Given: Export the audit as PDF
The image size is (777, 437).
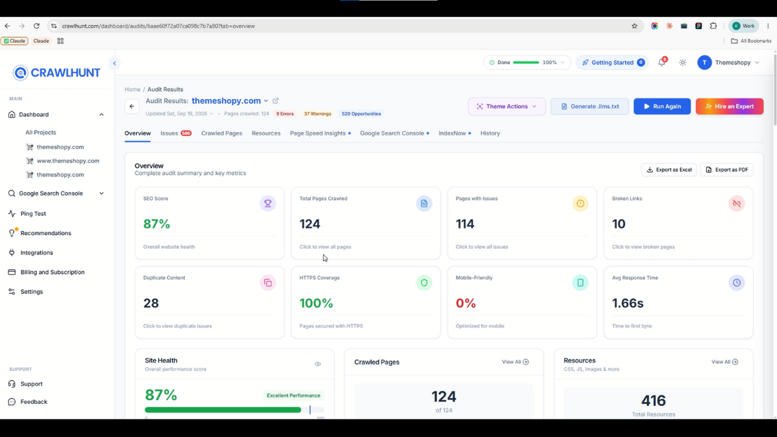Looking at the screenshot, I should (726, 170).
